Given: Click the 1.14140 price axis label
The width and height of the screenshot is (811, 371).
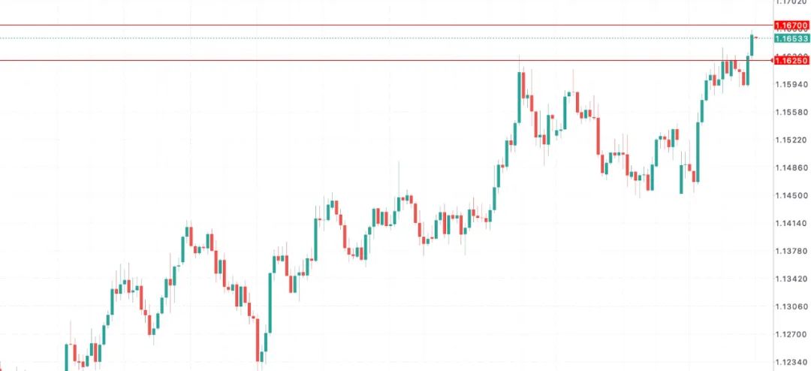Looking at the screenshot, I should click(791, 224).
